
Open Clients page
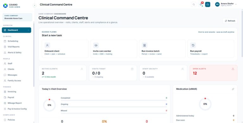coord(16,69)
